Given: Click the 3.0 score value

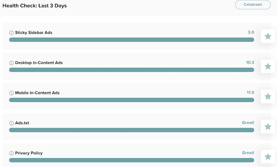Looking at the screenshot, I should (251, 32).
